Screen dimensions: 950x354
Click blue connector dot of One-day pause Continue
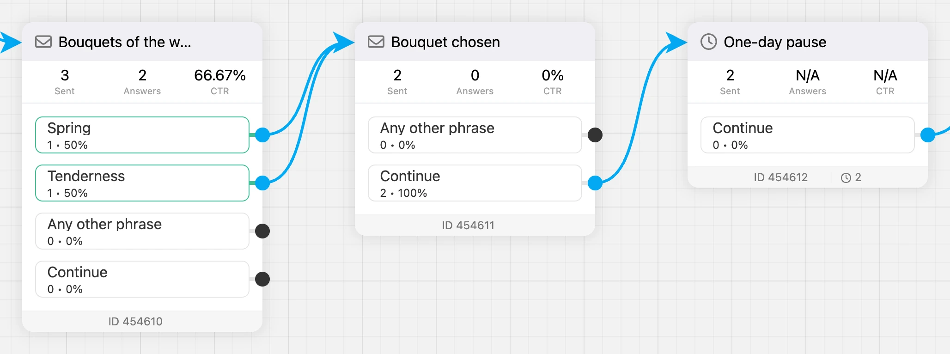pyautogui.click(x=928, y=135)
